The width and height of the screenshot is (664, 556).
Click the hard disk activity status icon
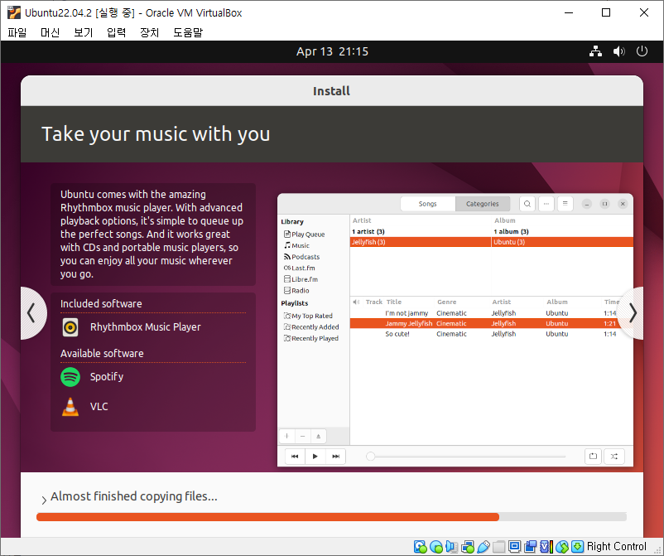coord(420,547)
